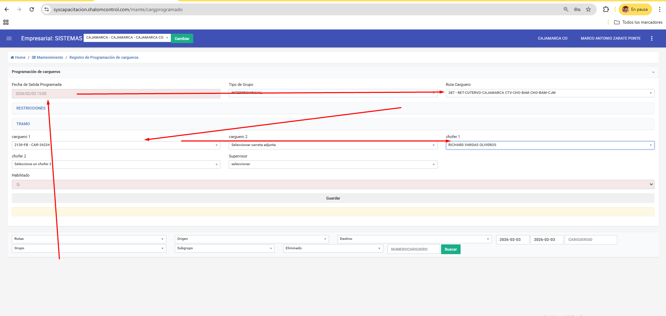Click the green Buscar button

pyautogui.click(x=450, y=249)
